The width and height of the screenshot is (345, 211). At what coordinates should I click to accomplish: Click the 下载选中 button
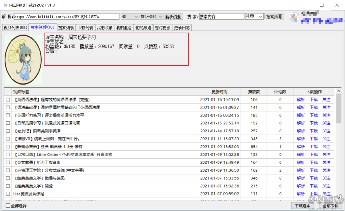302,206
